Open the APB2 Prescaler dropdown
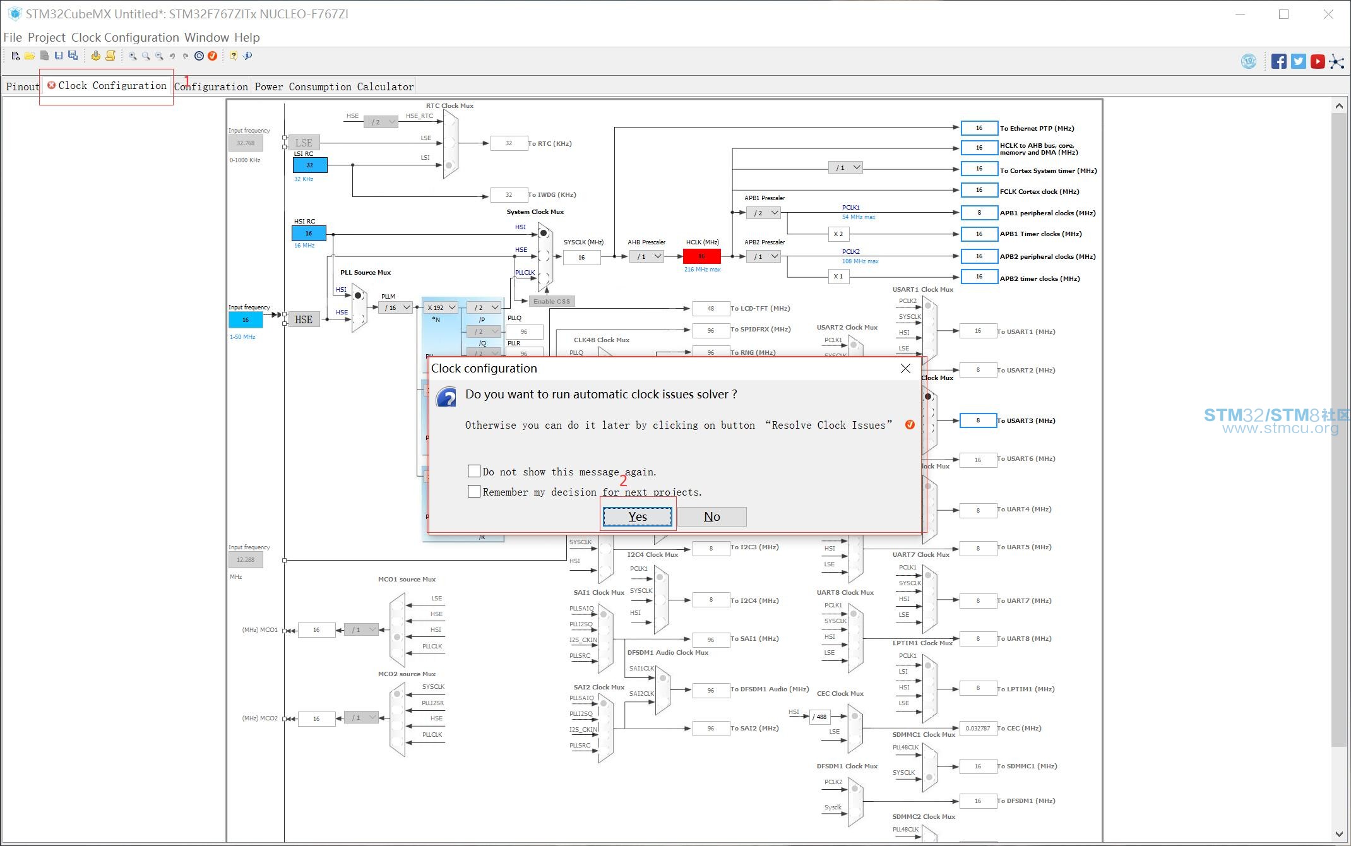Viewport: 1351px width, 846px height. (x=763, y=256)
